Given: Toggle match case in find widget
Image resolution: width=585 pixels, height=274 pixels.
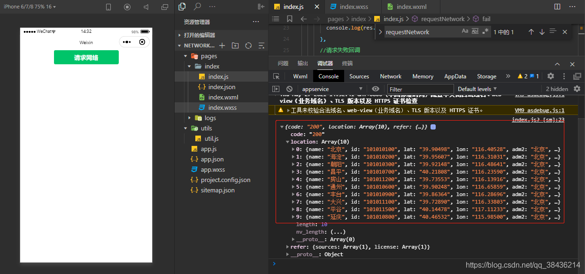Looking at the screenshot, I should 465,31.
